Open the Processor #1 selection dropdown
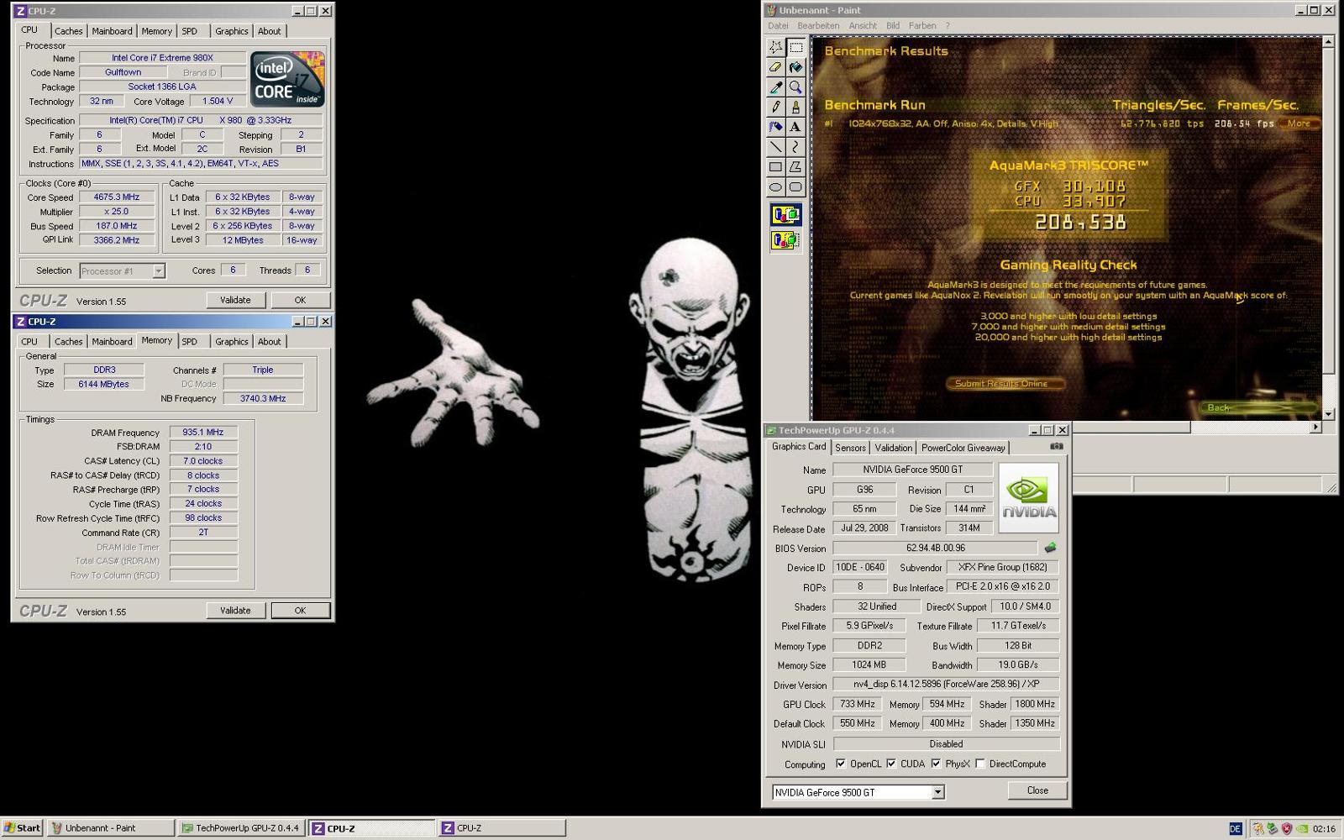This screenshot has width=1344, height=840. (x=158, y=270)
